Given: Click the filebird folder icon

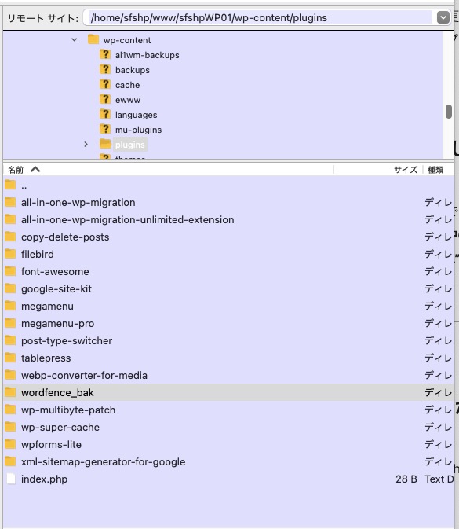Looking at the screenshot, I should click(10, 254).
